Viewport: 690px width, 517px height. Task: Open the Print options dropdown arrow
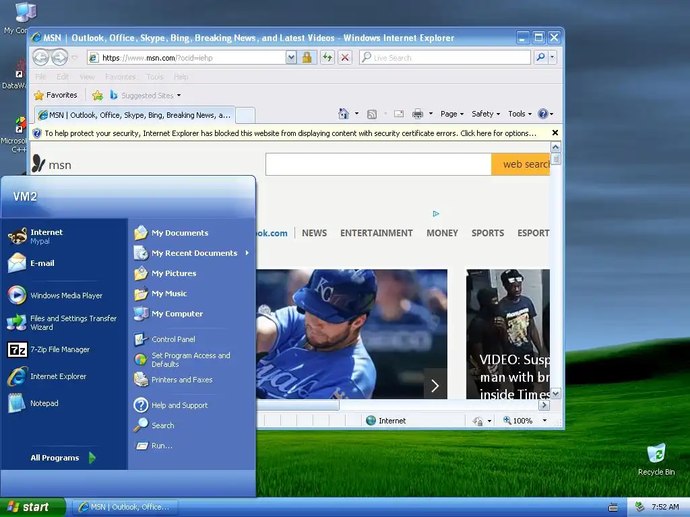tap(431, 114)
